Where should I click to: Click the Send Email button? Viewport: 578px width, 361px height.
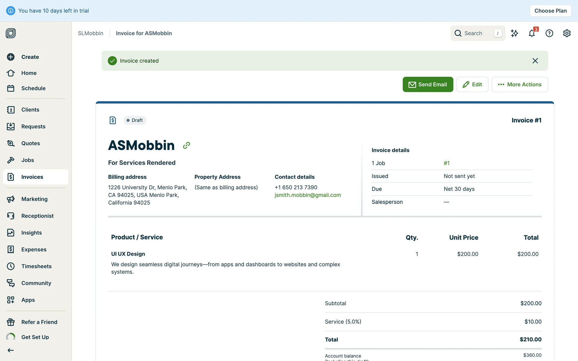click(x=428, y=85)
